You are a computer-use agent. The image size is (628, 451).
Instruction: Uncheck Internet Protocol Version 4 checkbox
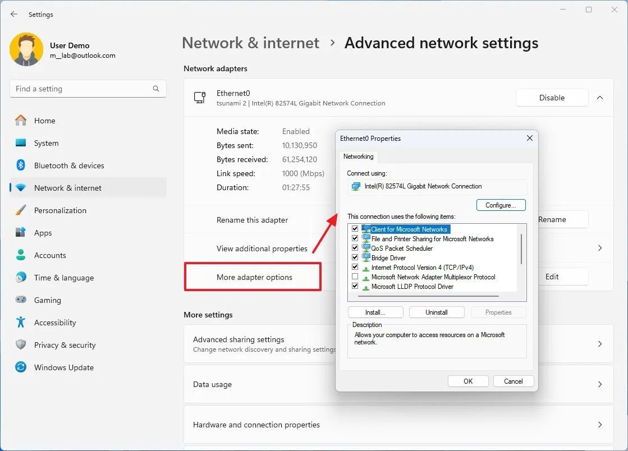355,267
